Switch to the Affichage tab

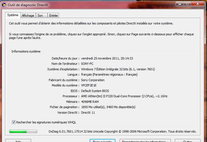click(x=28, y=16)
